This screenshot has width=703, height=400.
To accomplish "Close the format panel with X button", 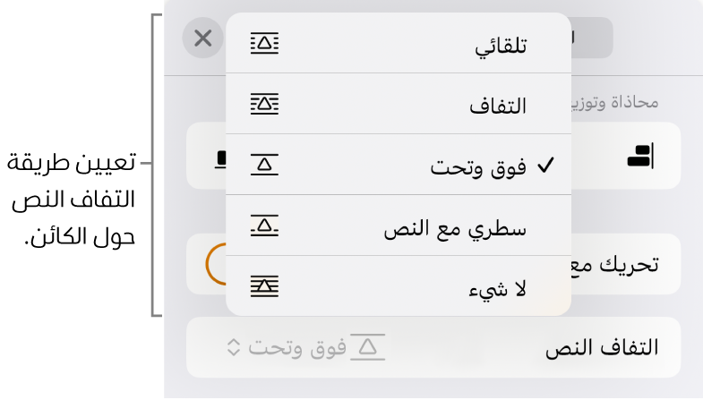I will click(203, 38).
